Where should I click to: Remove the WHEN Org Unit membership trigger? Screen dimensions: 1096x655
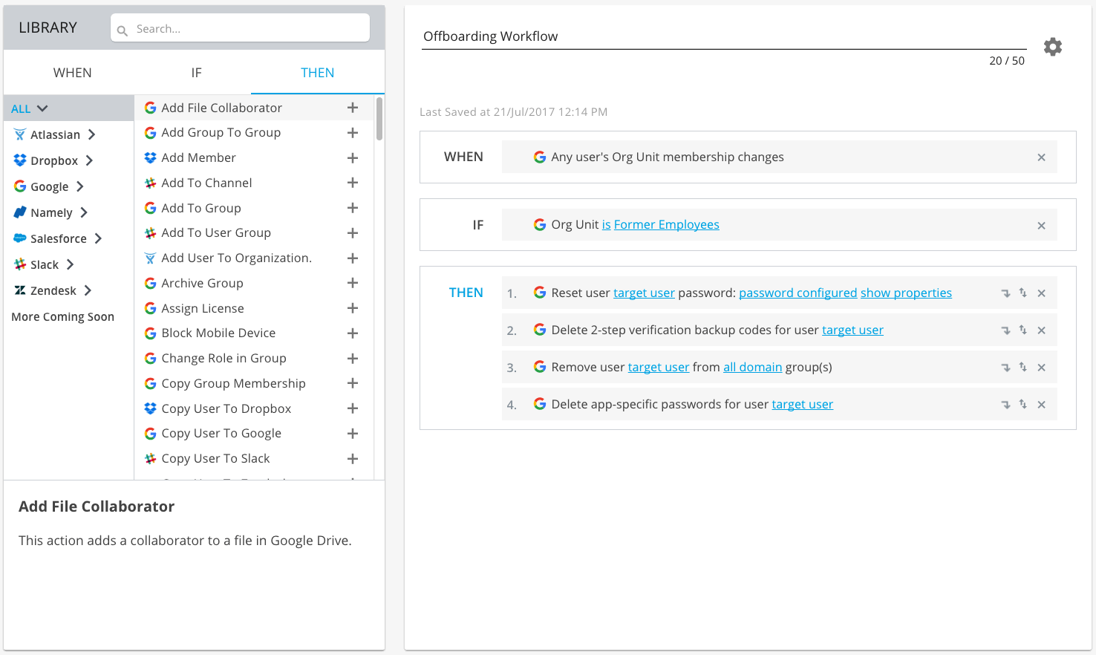point(1041,157)
